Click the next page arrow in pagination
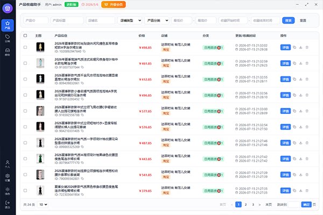The height and width of the screenshot is (215, 323). (x=259, y=205)
